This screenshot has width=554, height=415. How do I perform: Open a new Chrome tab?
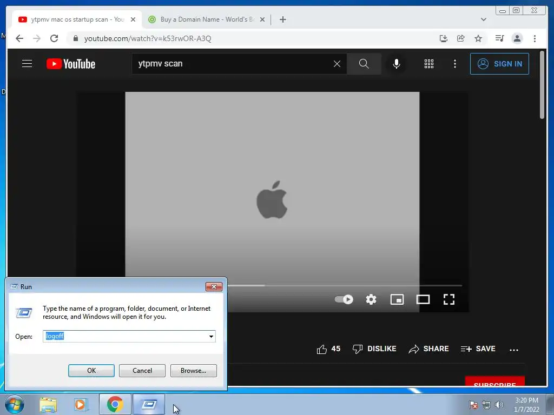(x=282, y=19)
